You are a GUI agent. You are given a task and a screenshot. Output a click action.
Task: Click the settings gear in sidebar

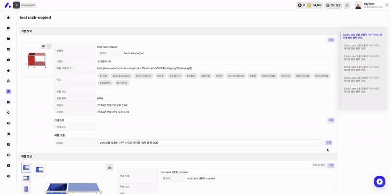pyautogui.click(x=8, y=176)
